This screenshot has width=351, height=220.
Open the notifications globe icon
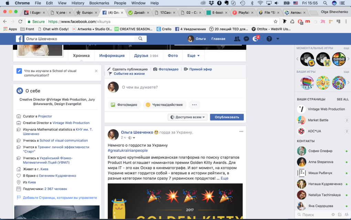tap(255, 39)
